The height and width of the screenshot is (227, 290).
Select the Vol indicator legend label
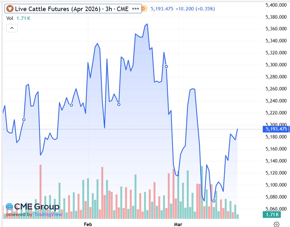(x=9, y=19)
